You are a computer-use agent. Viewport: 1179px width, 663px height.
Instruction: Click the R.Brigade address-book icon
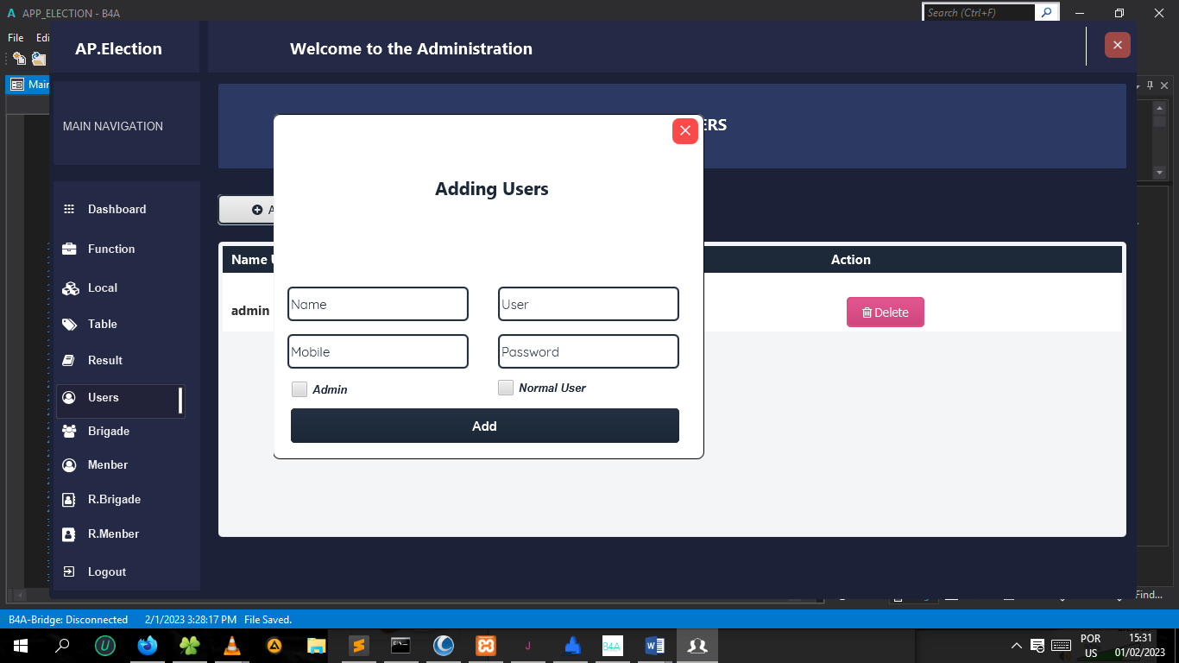(69, 499)
